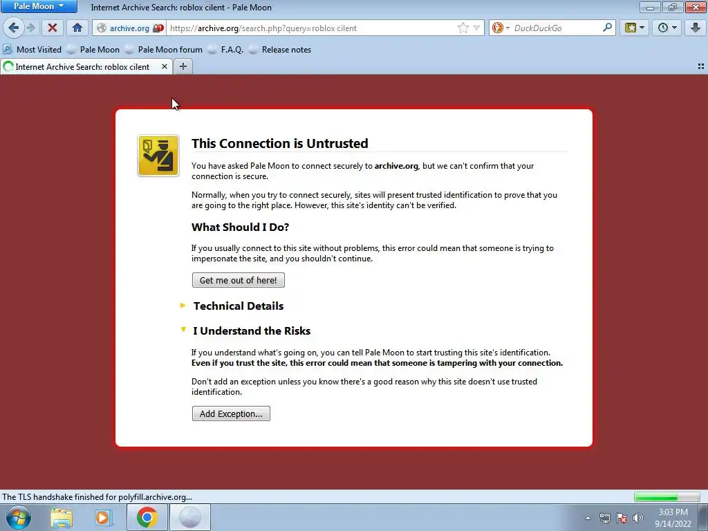
Task: Open Most Visited bookmarks folder
Action: click(32, 50)
